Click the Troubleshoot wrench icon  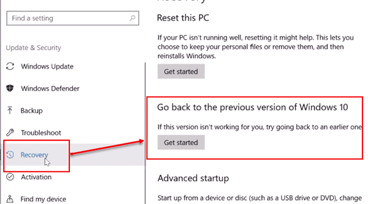click(x=10, y=133)
